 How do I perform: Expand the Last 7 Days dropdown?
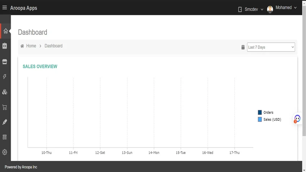pos(271,47)
